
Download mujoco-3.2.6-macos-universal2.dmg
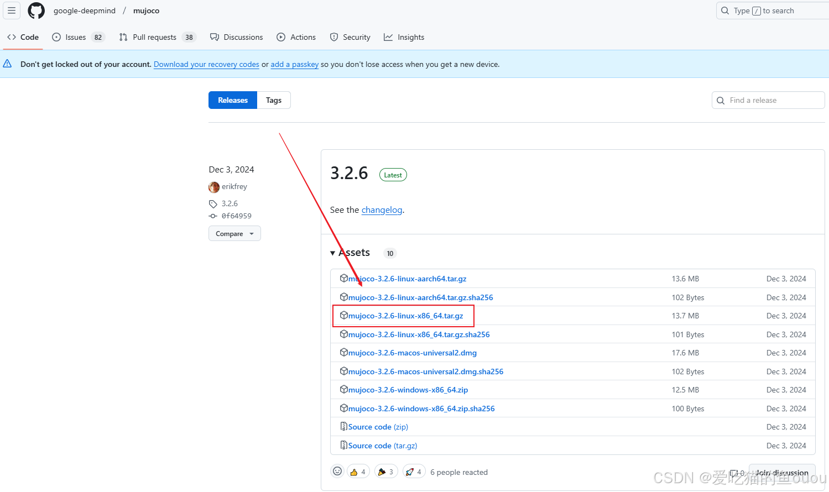tap(412, 353)
